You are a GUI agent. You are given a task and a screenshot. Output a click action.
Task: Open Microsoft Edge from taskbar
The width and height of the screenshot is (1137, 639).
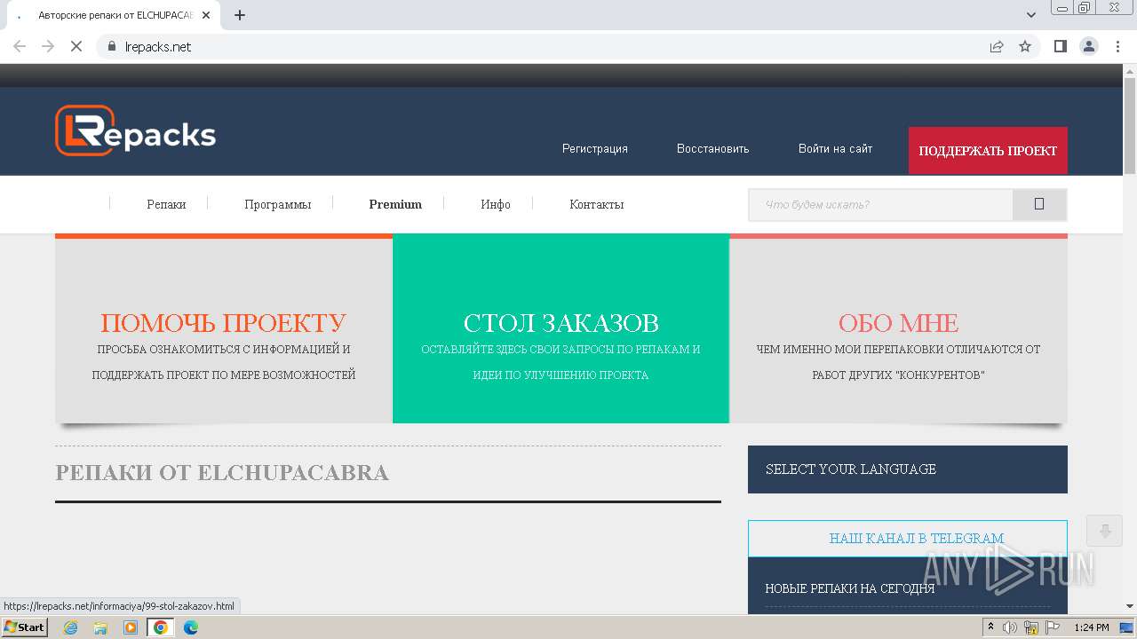191,627
